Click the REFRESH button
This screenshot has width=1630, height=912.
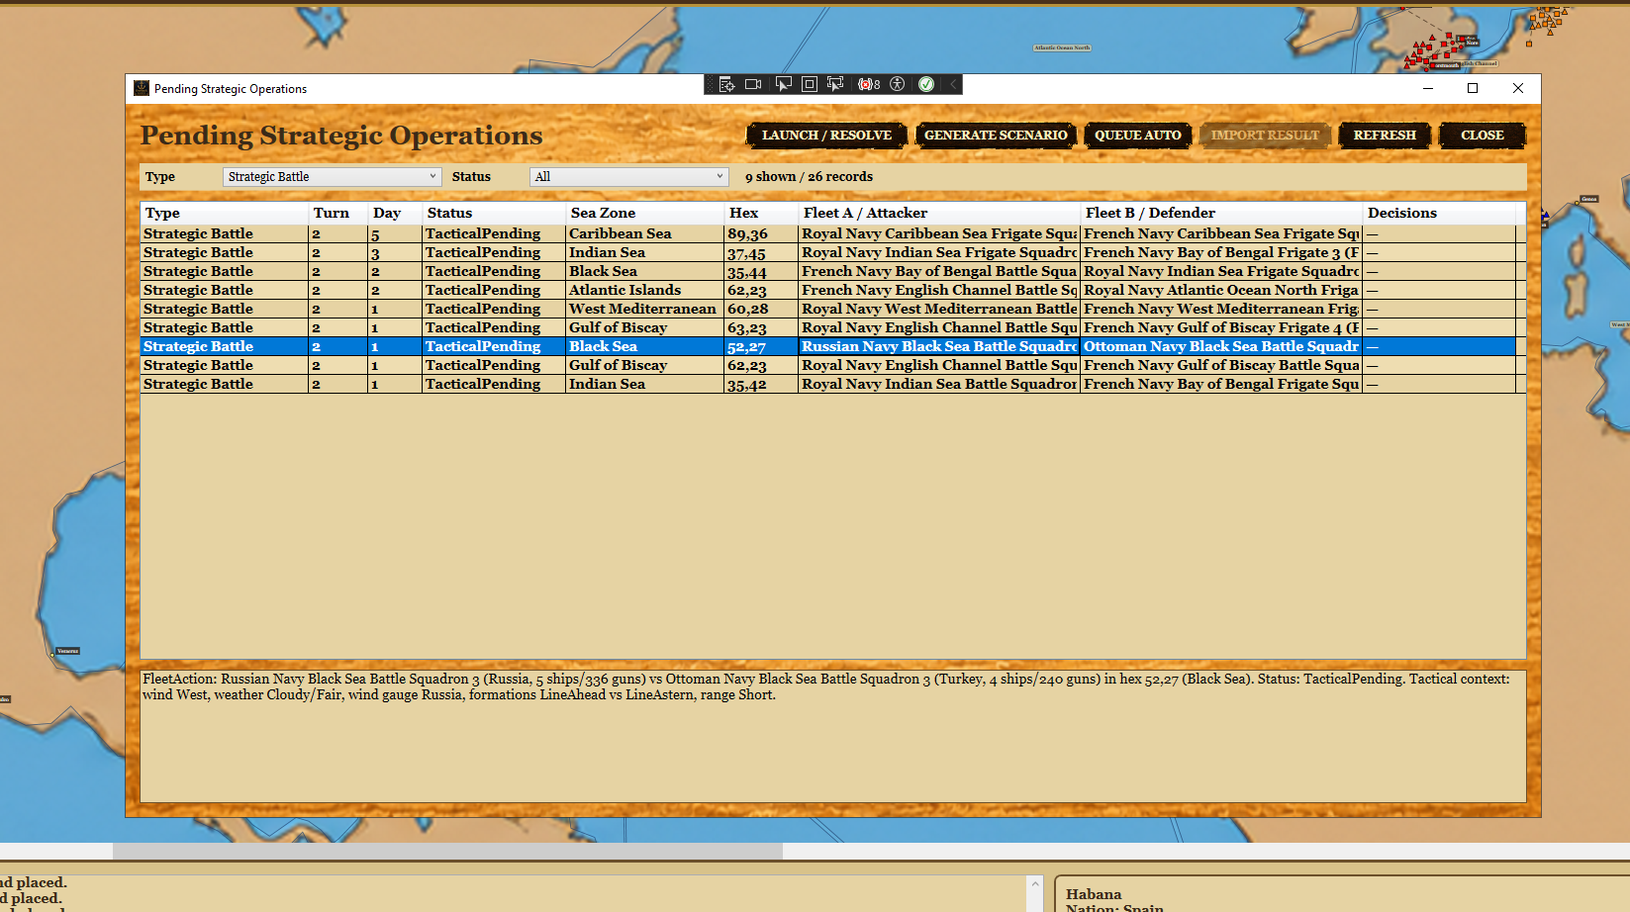click(x=1385, y=136)
